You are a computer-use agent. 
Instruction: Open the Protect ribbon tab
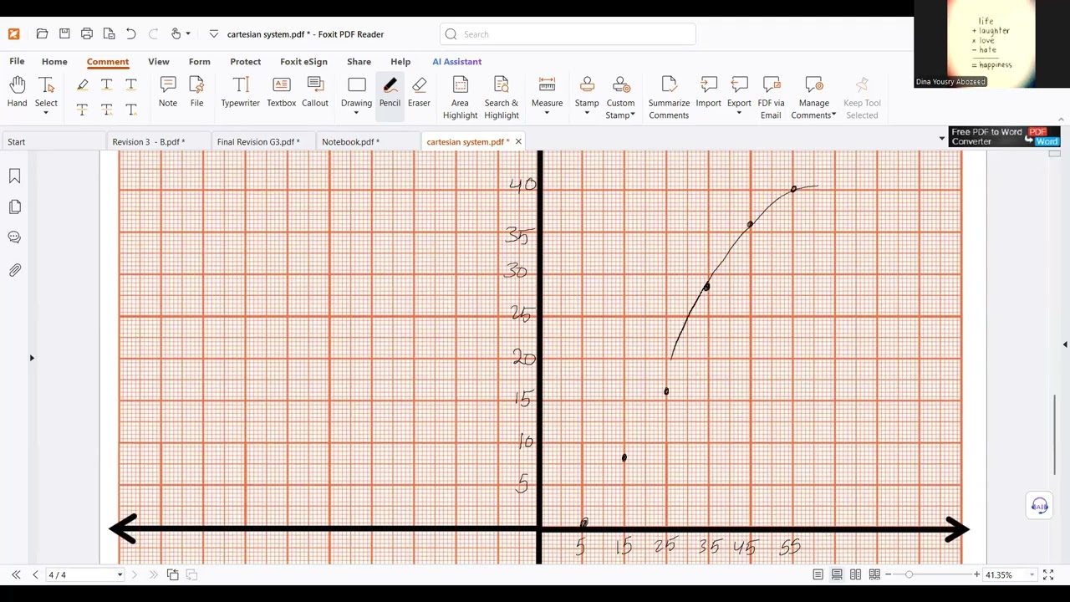click(x=245, y=61)
